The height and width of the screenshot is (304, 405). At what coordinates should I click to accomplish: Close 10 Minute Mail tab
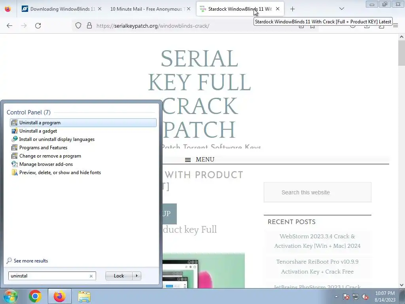pyautogui.click(x=189, y=9)
